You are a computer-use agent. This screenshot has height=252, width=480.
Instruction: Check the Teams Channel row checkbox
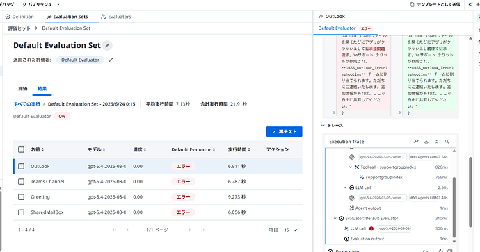21,181
